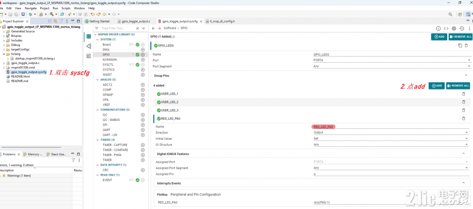473x209 pixels.
Task: Click REMOVE ALL in Group Pins
Action: pyautogui.click(x=458, y=85)
